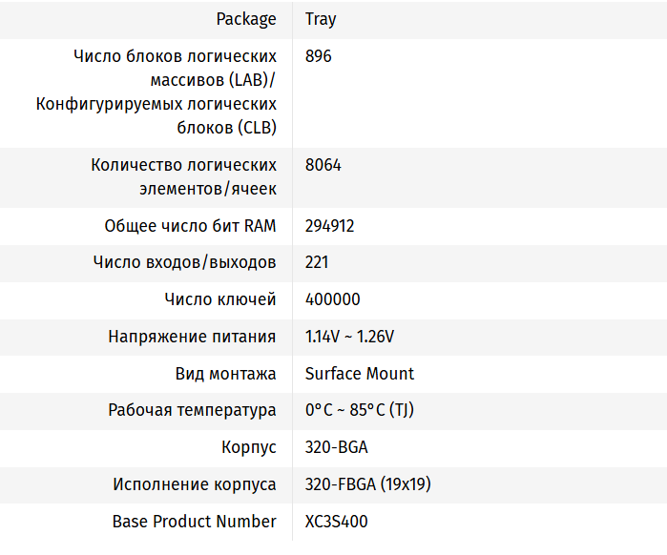Click 'Количество логических элементов/ячеек' label
Viewport: 667px width, 555px height.
183,176
